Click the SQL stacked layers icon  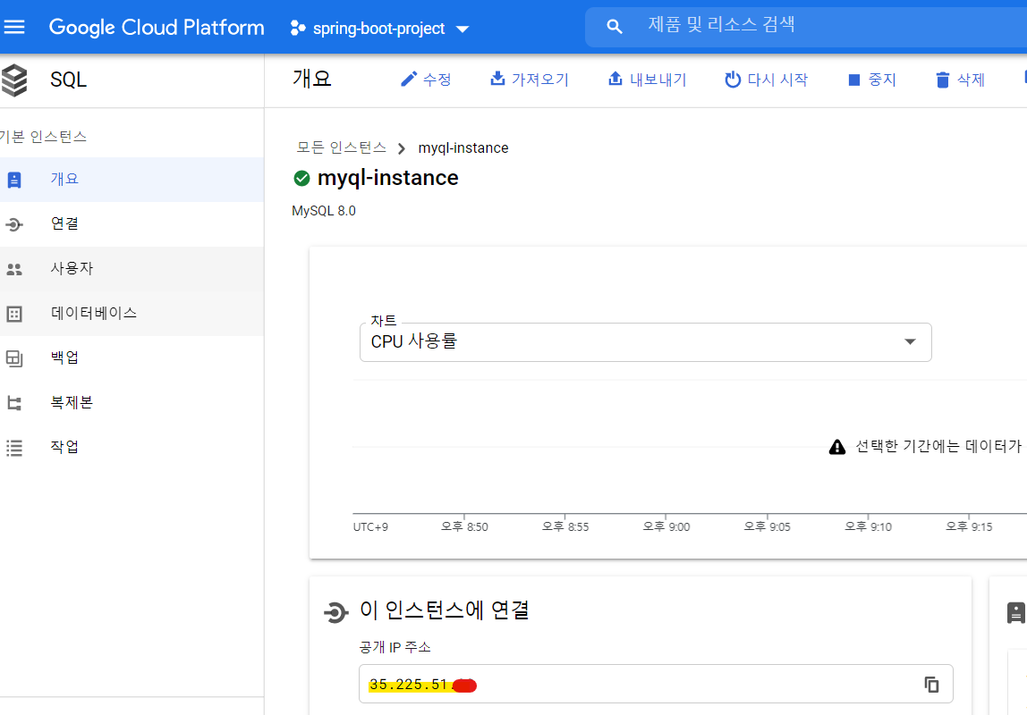coord(14,80)
